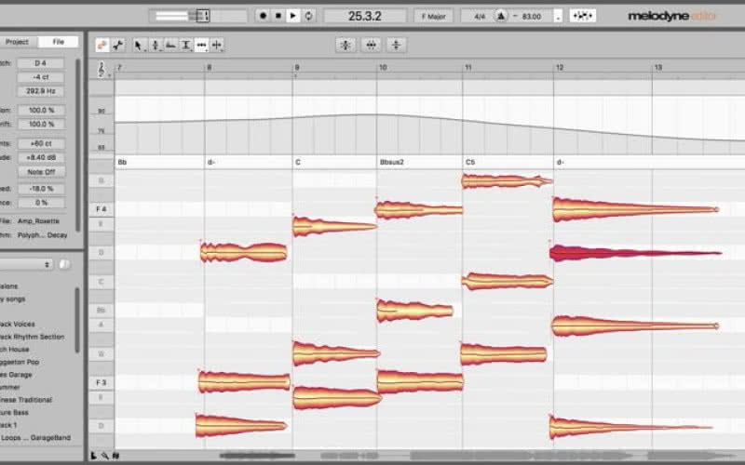The width and height of the screenshot is (745, 465).
Task: Click the third bottom-left editor options icon
Action: 115,456
